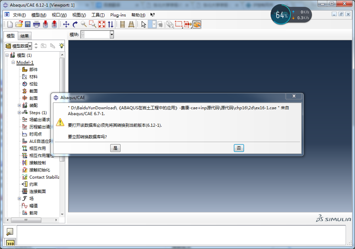The height and width of the screenshot is (249, 355).
Task: Click the orange cube render style icon
Action: (x=197, y=24)
